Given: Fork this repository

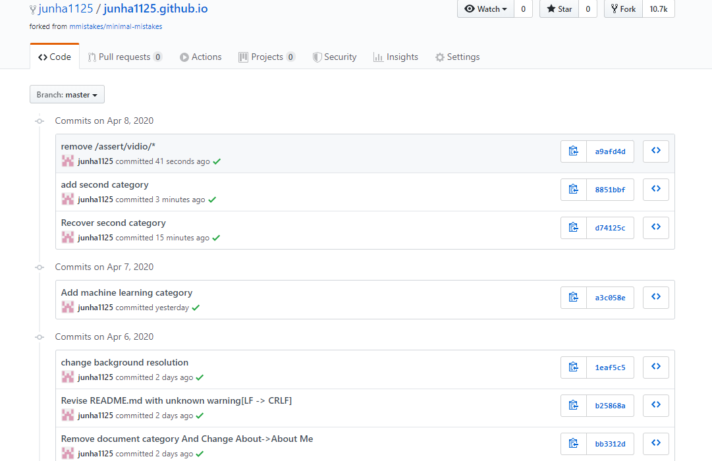Looking at the screenshot, I should tap(624, 9).
